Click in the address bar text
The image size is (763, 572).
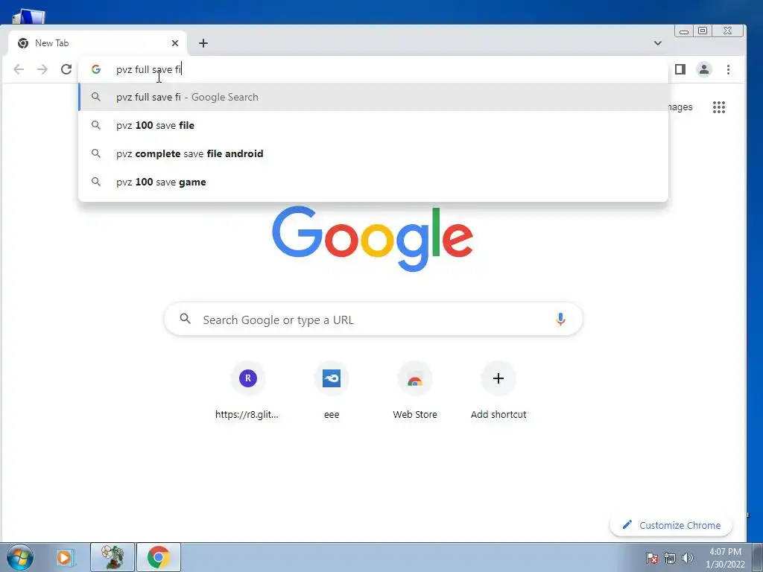(x=148, y=69)
